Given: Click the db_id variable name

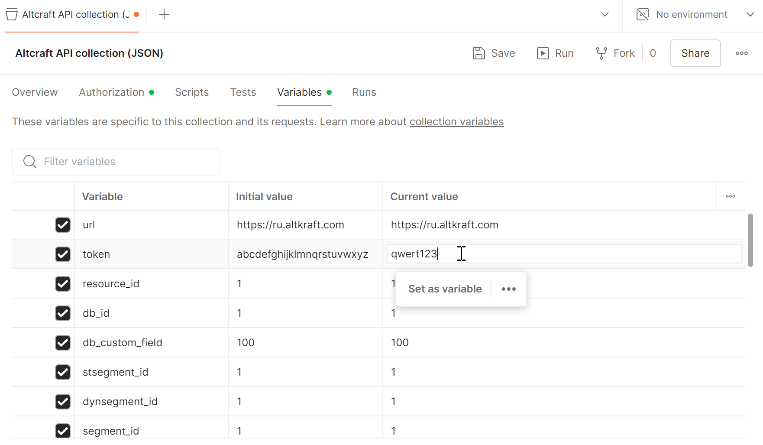Looking at the screenshot, I should click(96, 313).
